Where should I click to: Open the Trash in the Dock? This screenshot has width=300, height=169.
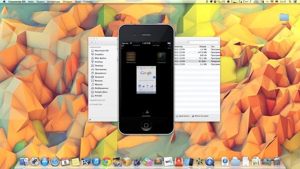point(277,161)
